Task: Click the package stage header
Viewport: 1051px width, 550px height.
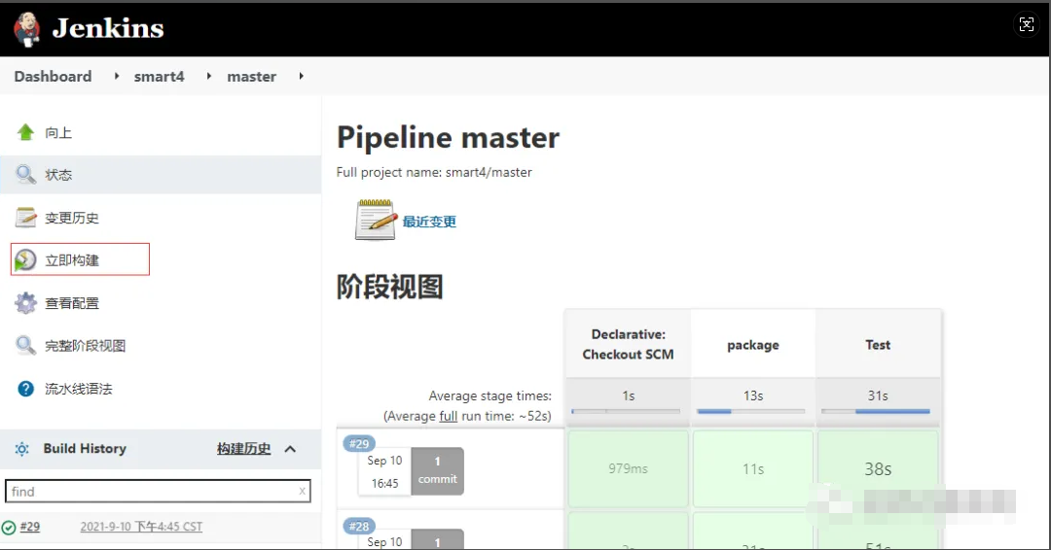Action: click(752, 345)
